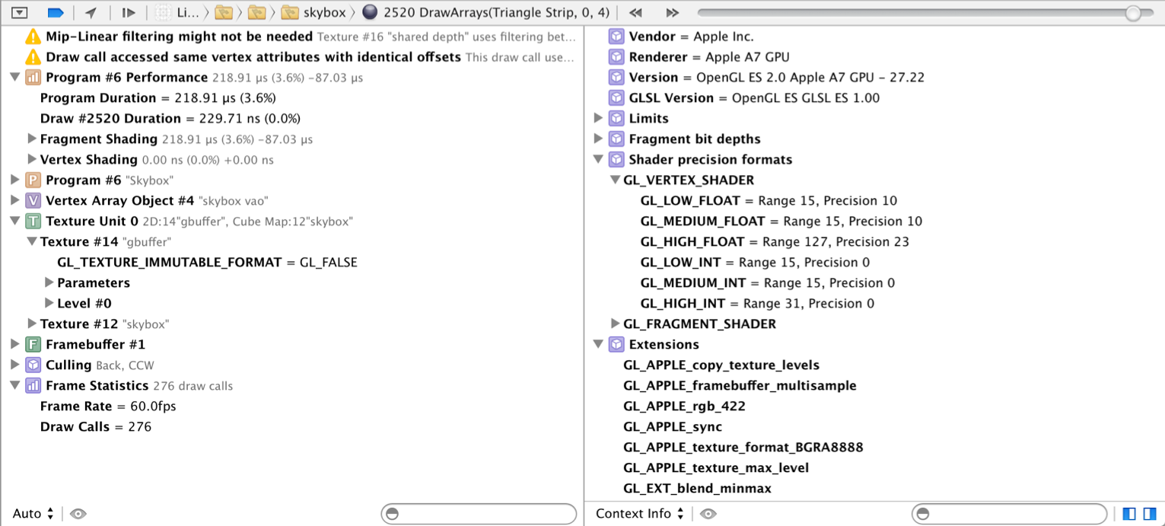Select the 2520 DrawArrays breadcrumb item

click(487, 12)
